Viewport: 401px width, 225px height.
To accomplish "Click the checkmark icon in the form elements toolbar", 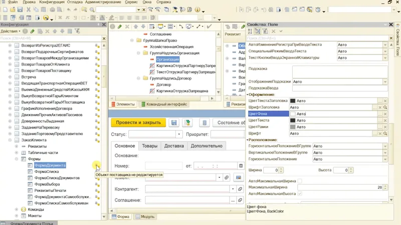I will pyautogui.click(x=209, y=26).
